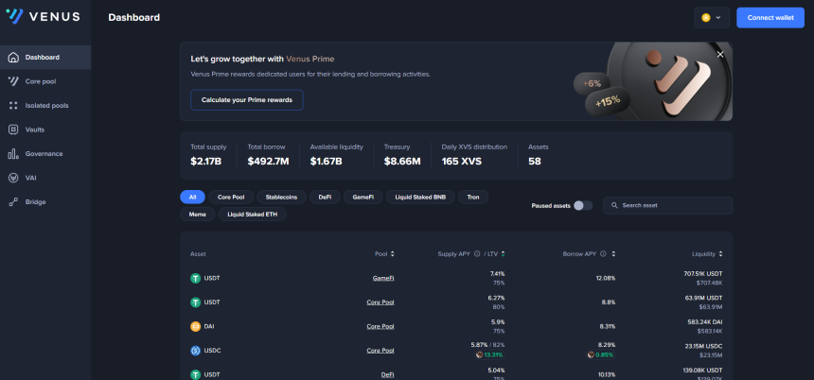The height and width of the screenshot is (380, 814).
Task: Click the 165 XVS daily distribution value
Action: [x=462, y=162]
